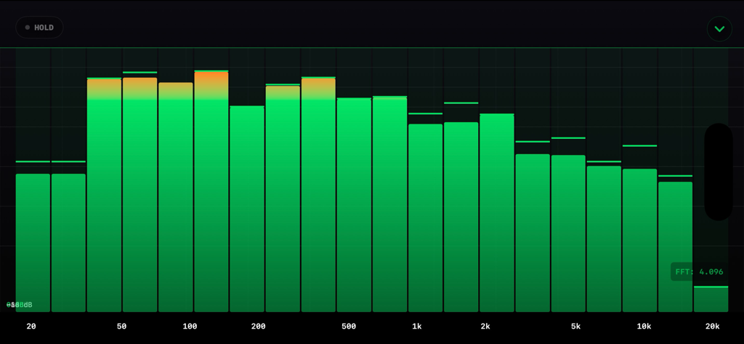Toggle the HOLD button
The width and height of the screenshot is (744, 344).
[x=39, y=28]
